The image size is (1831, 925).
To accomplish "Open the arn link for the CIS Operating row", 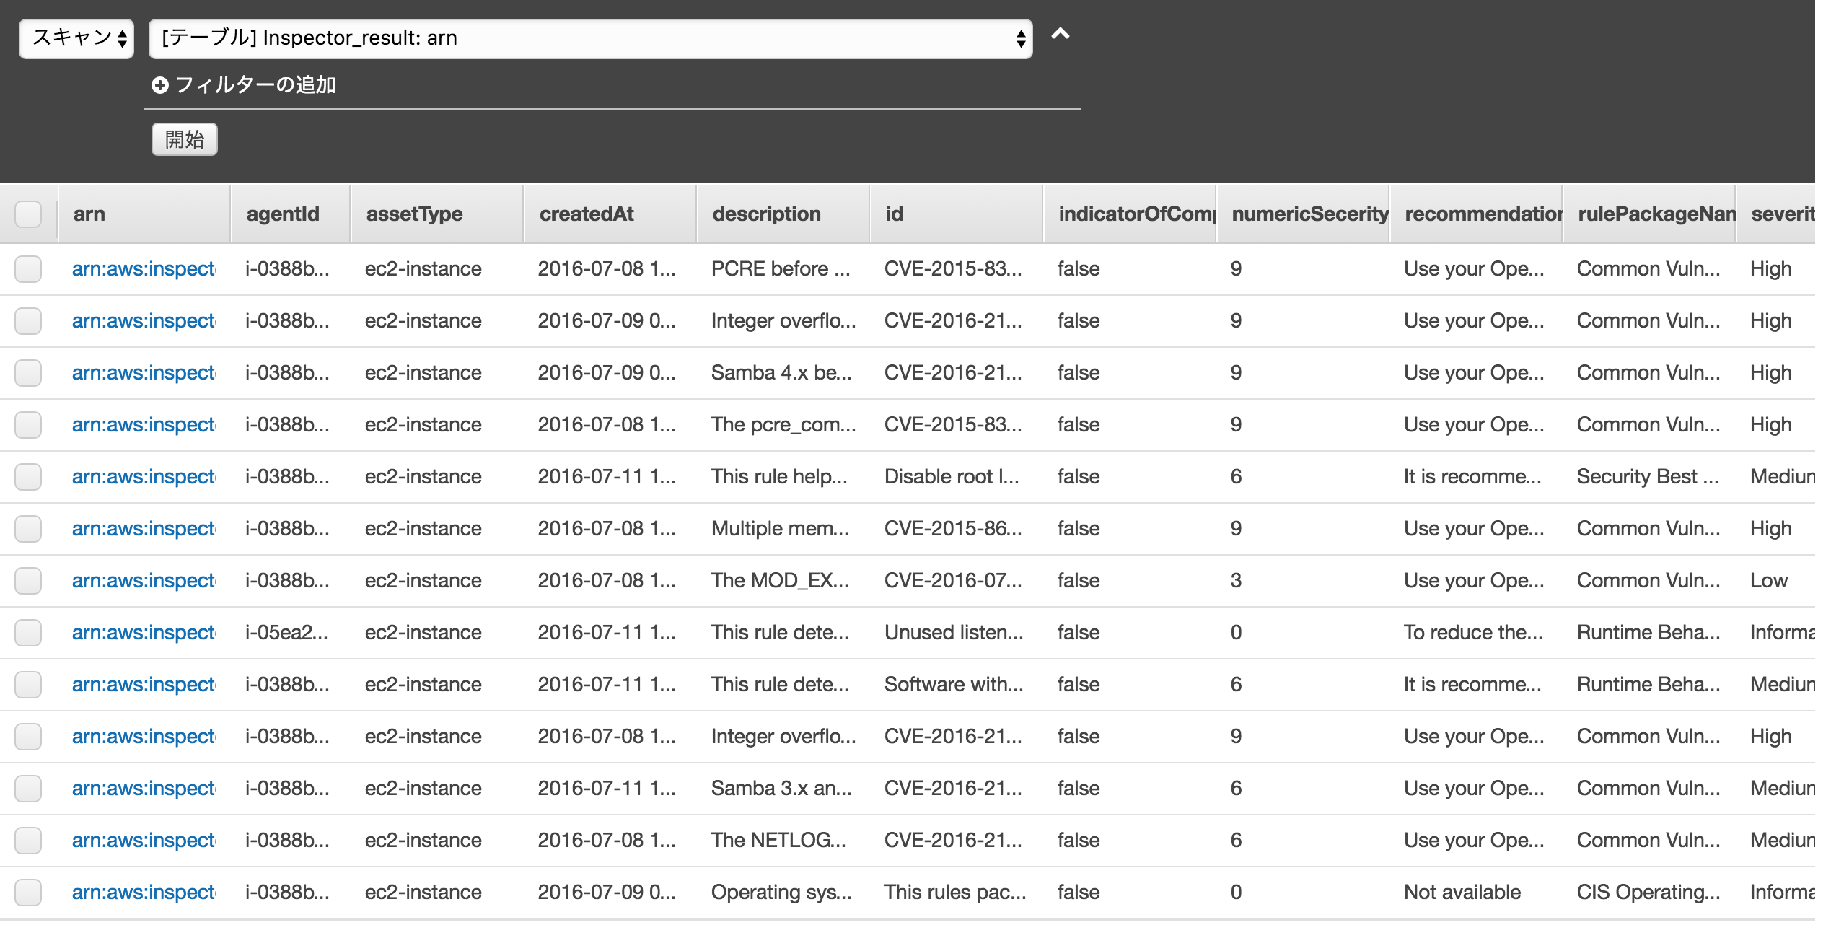I will 144,892.
